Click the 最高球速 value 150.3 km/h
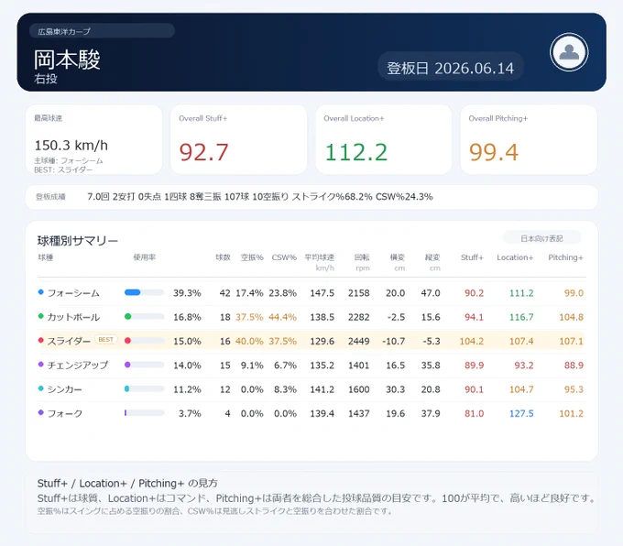Viewport: 623px width, 546px height. [x=71, y=146]
